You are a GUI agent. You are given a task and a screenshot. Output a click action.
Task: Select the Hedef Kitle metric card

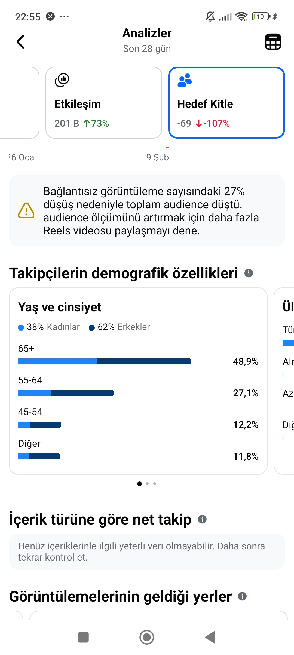(x=226, y=103)
